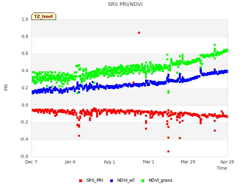Click the Feb 1 x-axis tick label
This screenshot has width=251, height=188.
109,162
